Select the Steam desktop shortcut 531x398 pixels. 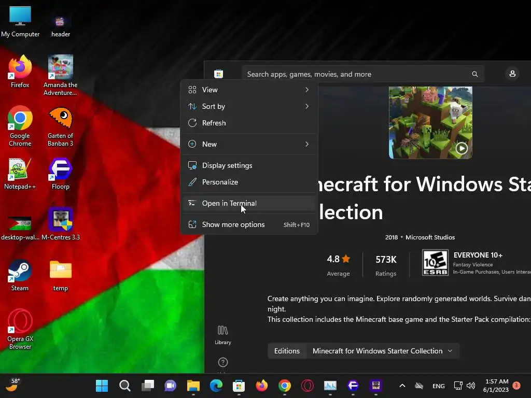coord(20,275)
